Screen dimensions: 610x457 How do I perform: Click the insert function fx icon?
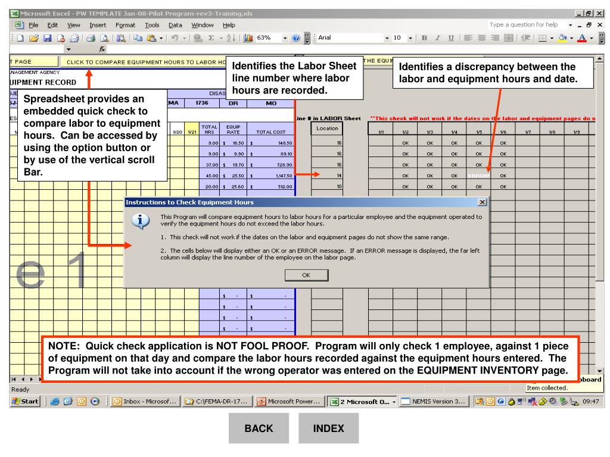click(102, 49)
